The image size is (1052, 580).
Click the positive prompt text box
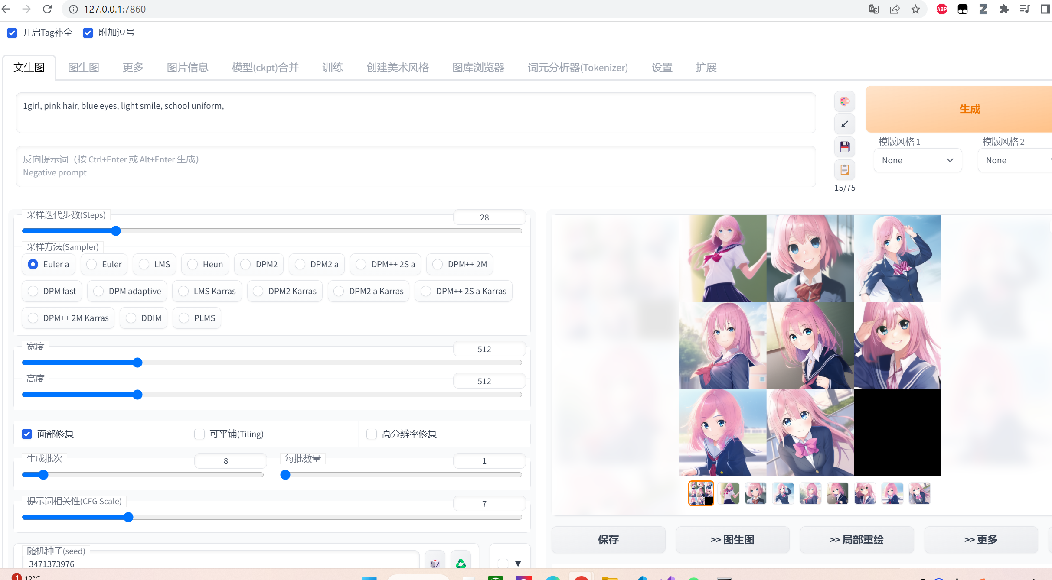click(416, 113)
